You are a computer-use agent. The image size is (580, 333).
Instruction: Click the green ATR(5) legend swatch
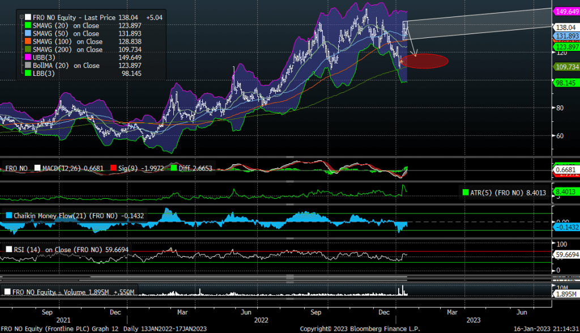pos(466,193)
